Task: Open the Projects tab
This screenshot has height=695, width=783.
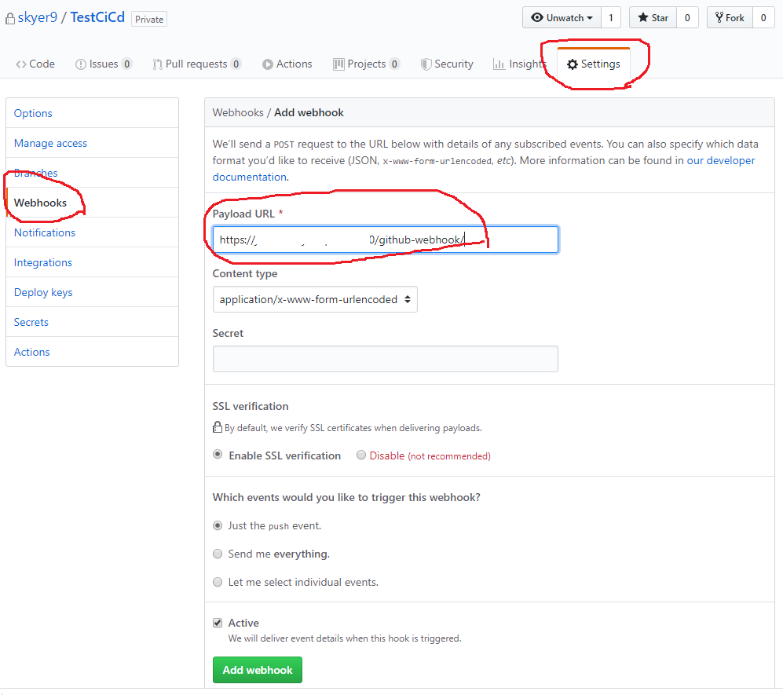Action: pyautogui.click(x=367, y=64)
